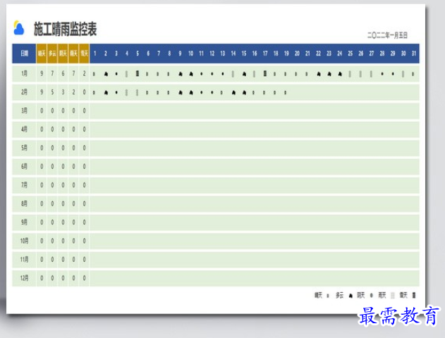Viewport: 445px width, 338px height.
Task: Select the 5月 row label
Action: click(x=24, y=148)
